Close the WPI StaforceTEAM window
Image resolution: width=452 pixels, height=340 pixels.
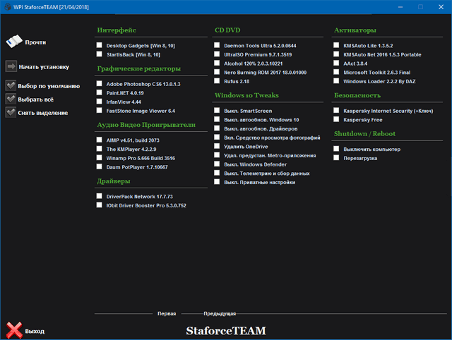[441, 7]
